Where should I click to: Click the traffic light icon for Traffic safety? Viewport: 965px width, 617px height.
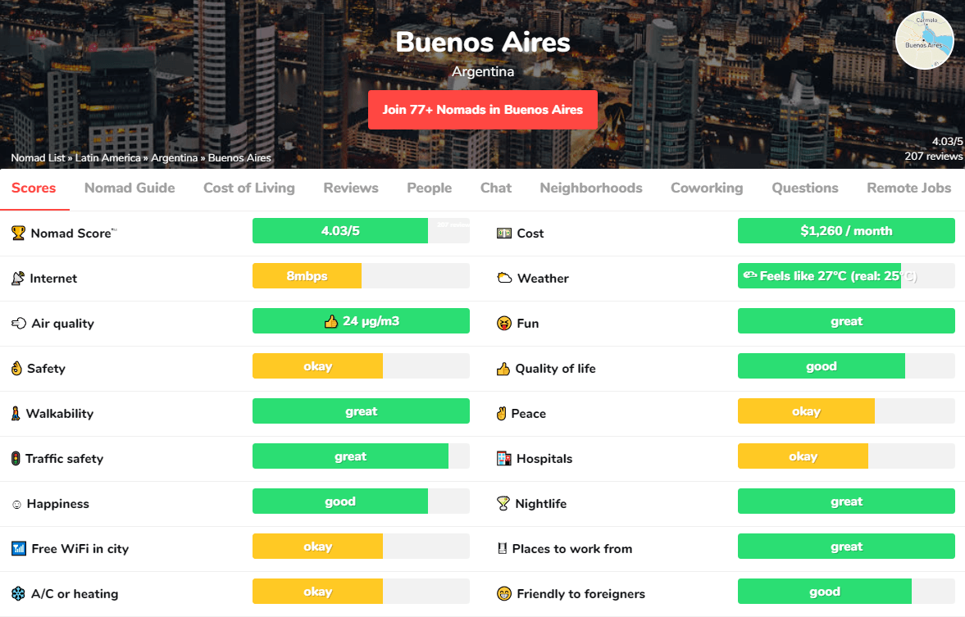(16, 459)
